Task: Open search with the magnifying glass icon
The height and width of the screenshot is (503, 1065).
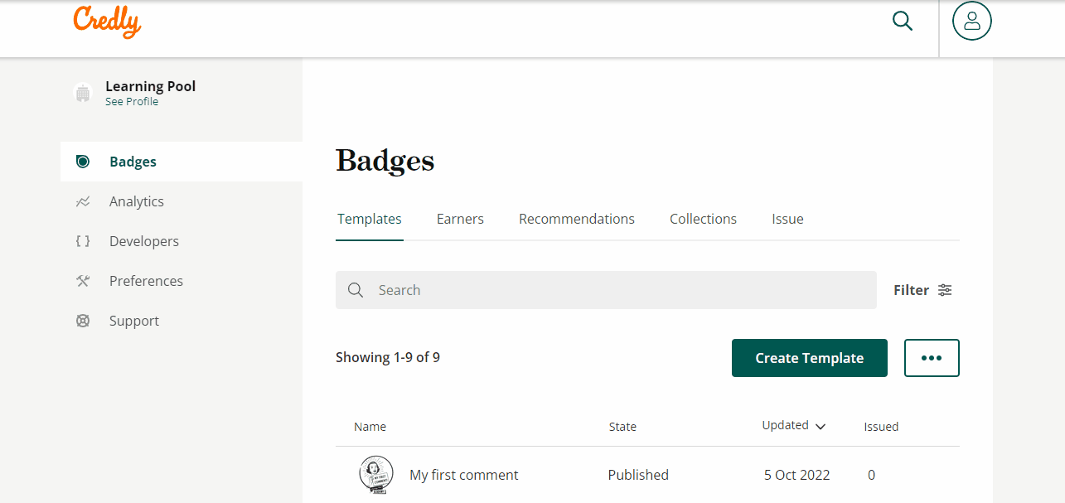Action: pos(902,21)
